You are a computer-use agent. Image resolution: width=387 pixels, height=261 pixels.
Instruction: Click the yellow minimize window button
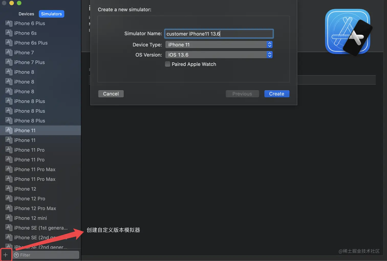pyautogui.click(x=12, y=3)
